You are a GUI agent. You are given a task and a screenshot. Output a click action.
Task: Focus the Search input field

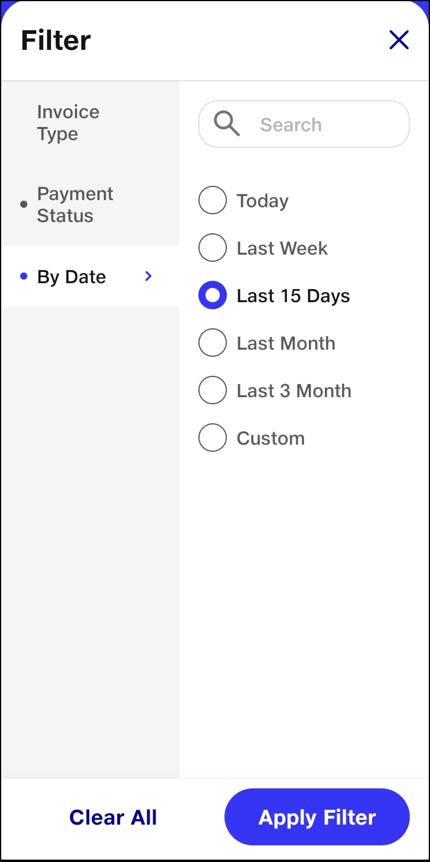(x=304, y=124)
